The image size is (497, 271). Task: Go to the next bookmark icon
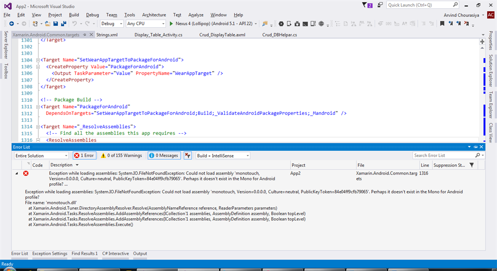[458, 23]
